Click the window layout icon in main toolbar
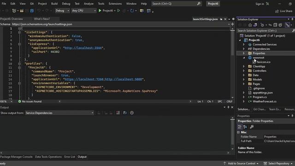Image resolution: width=295 pixels, height=166 pixels. 148,11
